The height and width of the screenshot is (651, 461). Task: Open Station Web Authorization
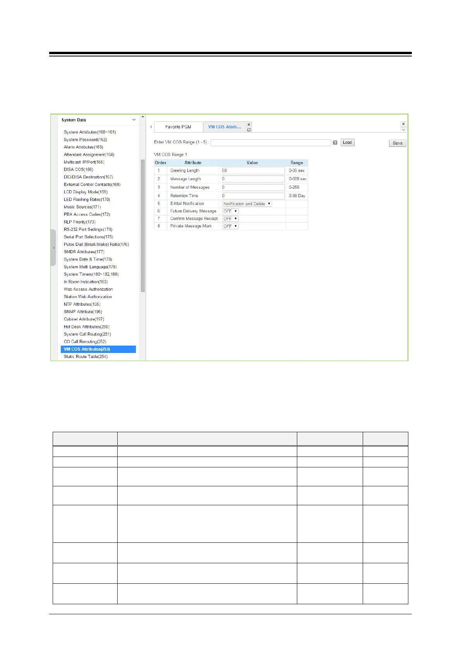(x=88, y=297)
